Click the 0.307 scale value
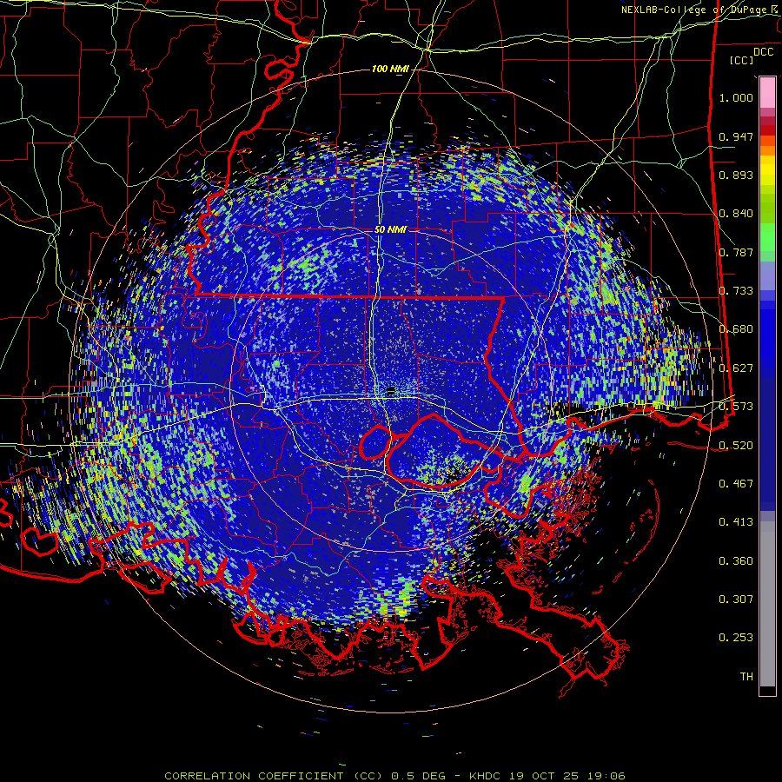Viewport: 782px width, 782px height. [x=736, y=600]
